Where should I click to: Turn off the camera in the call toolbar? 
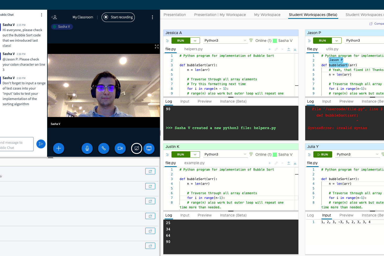coord(120,148)
